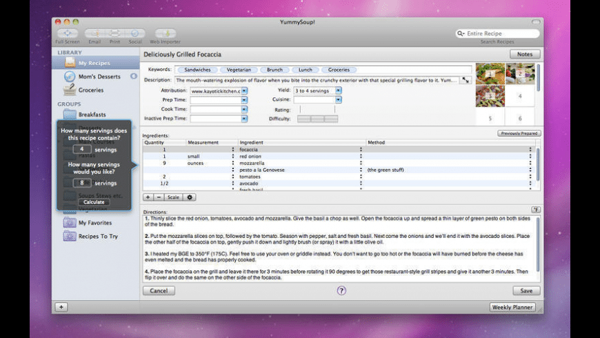Select the Lunch keyword tag

306,70
